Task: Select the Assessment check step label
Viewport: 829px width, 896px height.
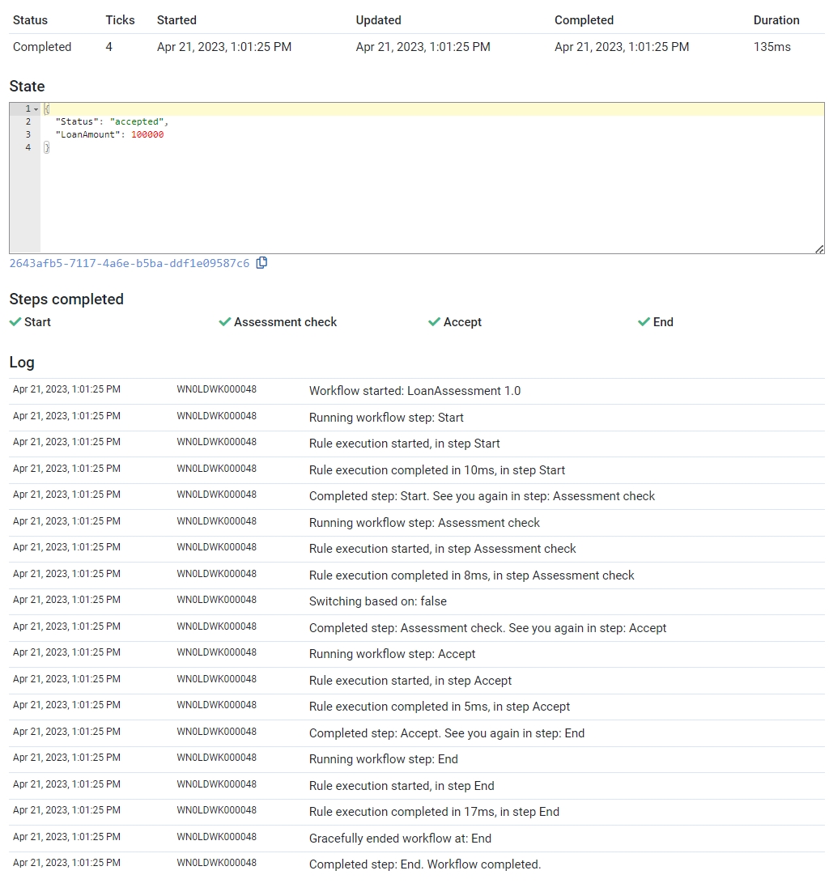Action: 285,322
